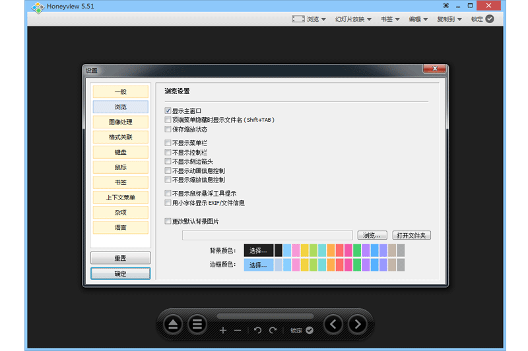Image resolution: width=528 pixels, height=351 pixels.
Task: Switch to the 图像处理 settings tab
Action: (x=120, y=122)
